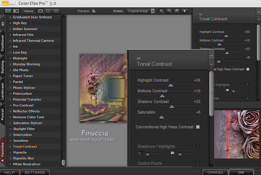Click up arrow beside enlarged Tonal Contrast title
The image size is (261, 175).
pos(211,55)
